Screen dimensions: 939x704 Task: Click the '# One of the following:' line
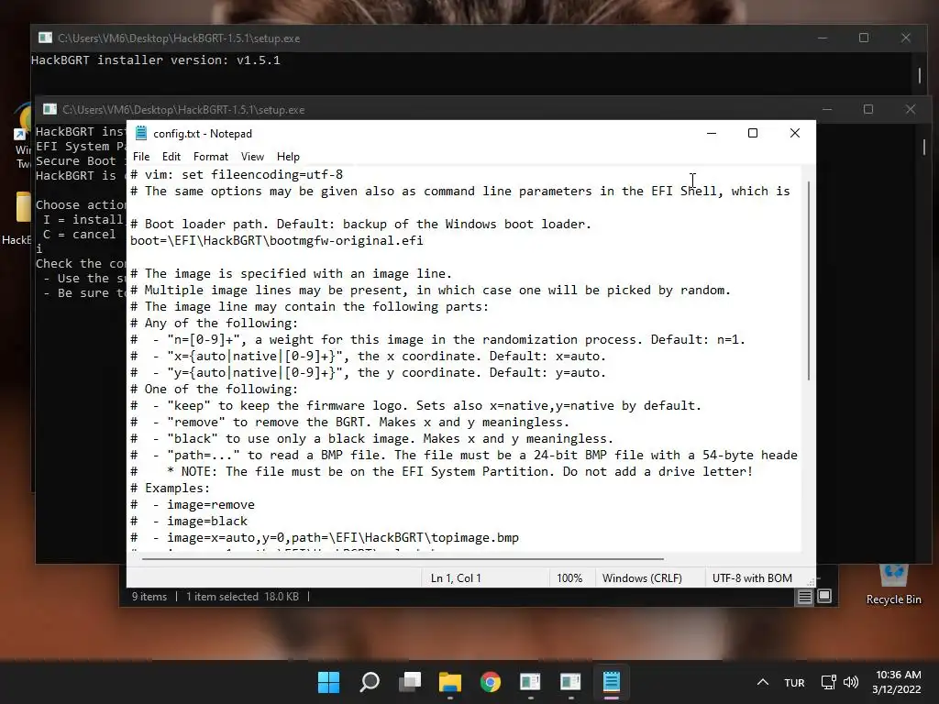pos(214,389)
